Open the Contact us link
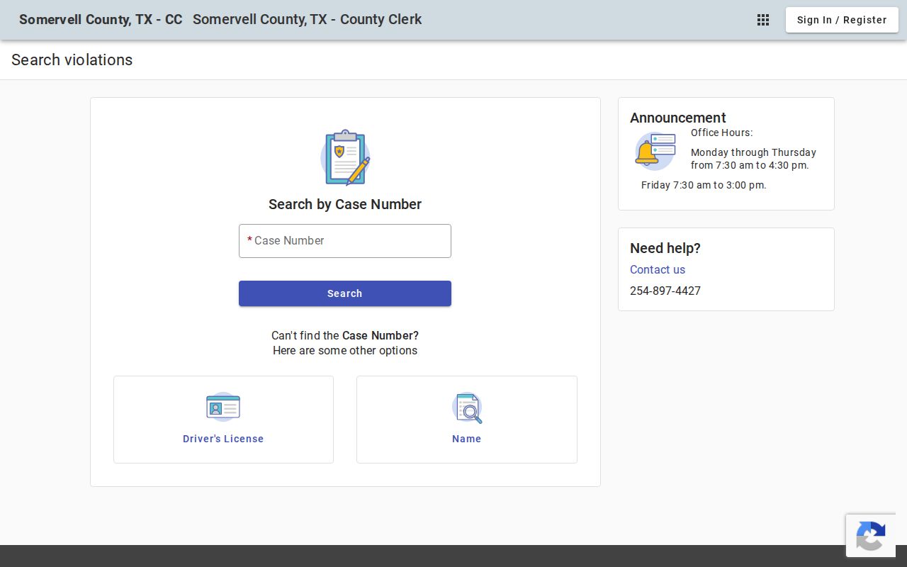Viewport: 907px width, 567px height. tap(658, 269)
